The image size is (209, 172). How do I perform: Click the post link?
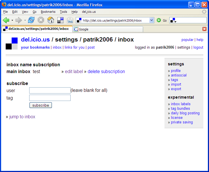(x=91, y=47)
